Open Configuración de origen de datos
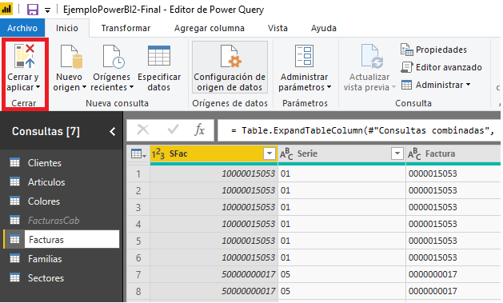The height and width of the screenshot is (303, 503). point(230,67)
